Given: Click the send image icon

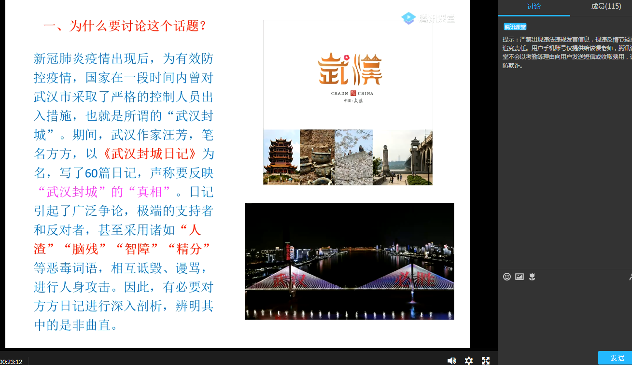Looking at the screenshot, I should click(520, 277).
